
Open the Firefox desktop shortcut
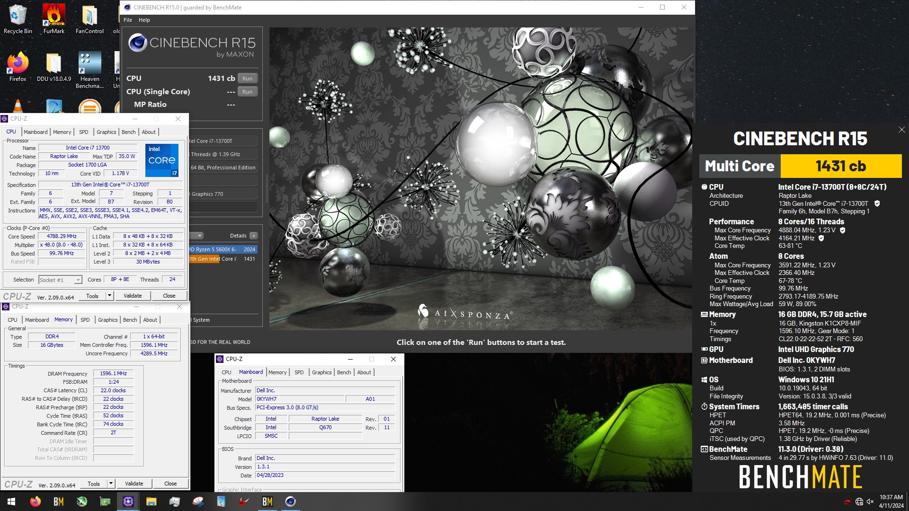pos(18,67)
